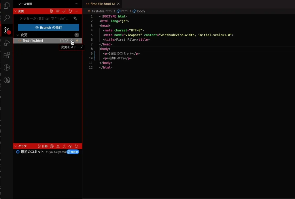Open the ソース管理 panel more actions menu
Image resolution: width=295 pixels, height=199 pixels.
coord(76,4)
